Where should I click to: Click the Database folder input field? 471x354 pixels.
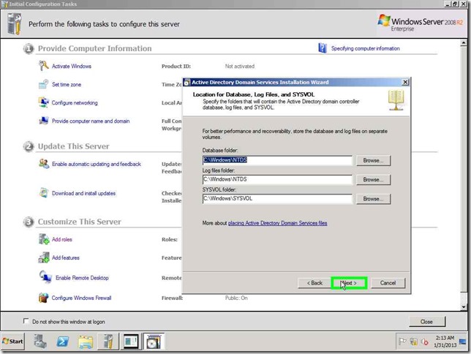(x=277, y=160)
